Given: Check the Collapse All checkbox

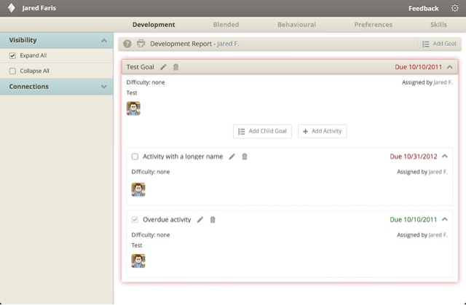Looking at the screenshot, I should click(12, 71).
